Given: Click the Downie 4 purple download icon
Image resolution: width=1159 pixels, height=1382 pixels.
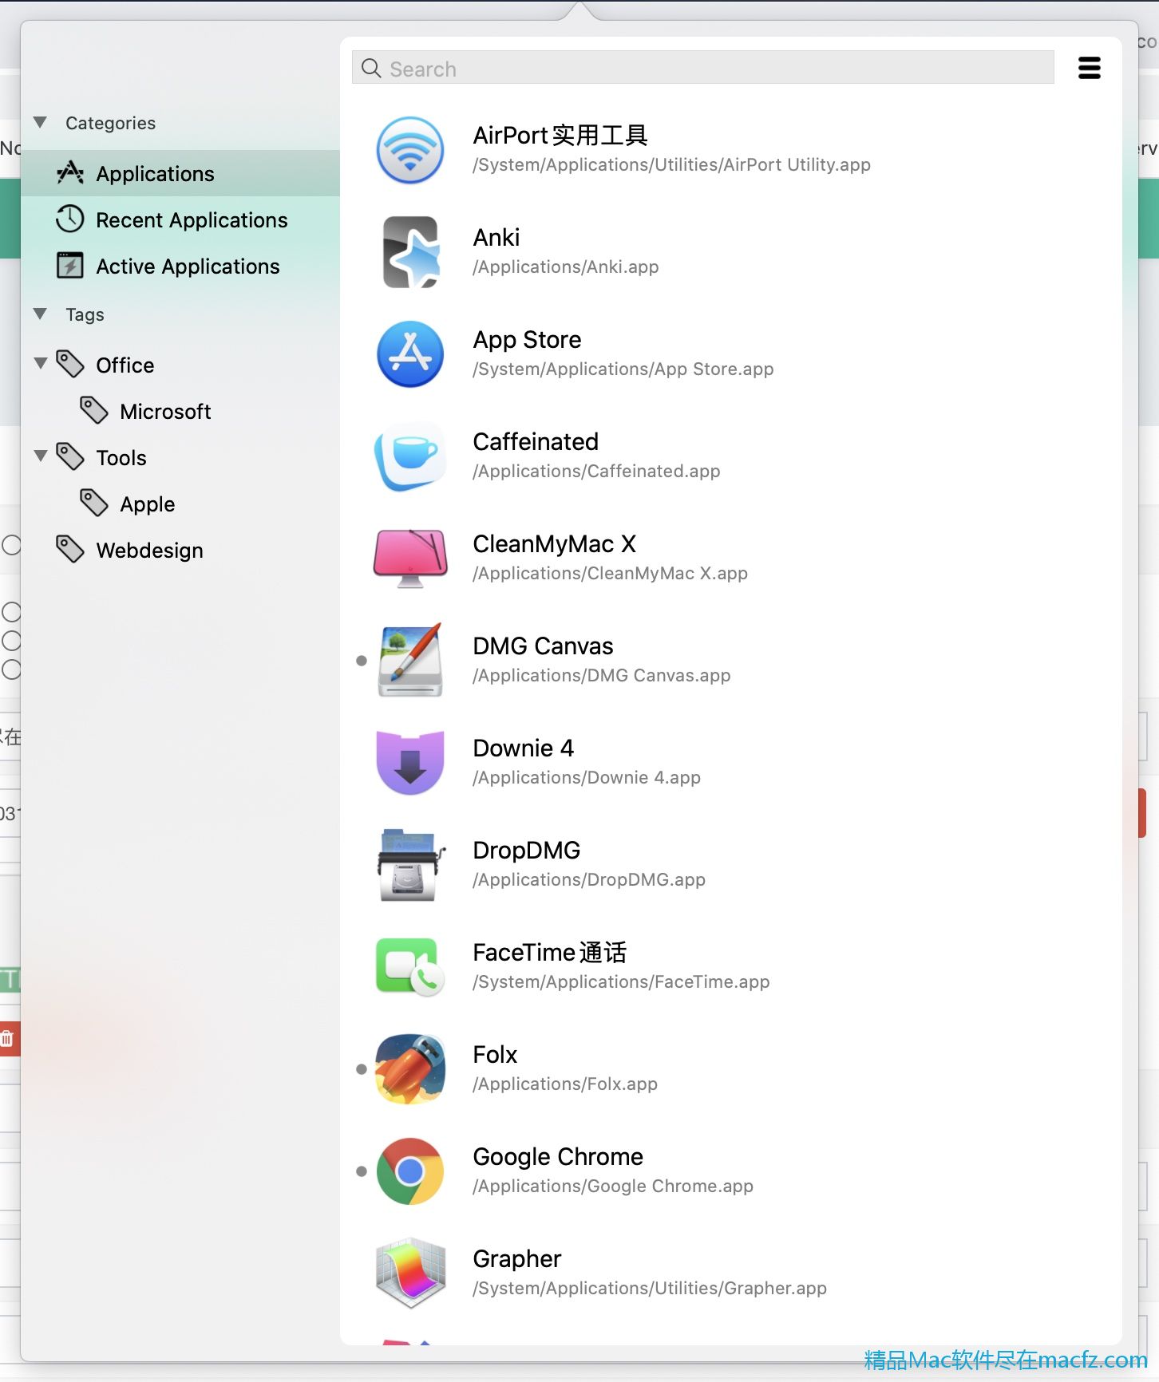Looking at the screenshot, I should [x=410, y=763].
